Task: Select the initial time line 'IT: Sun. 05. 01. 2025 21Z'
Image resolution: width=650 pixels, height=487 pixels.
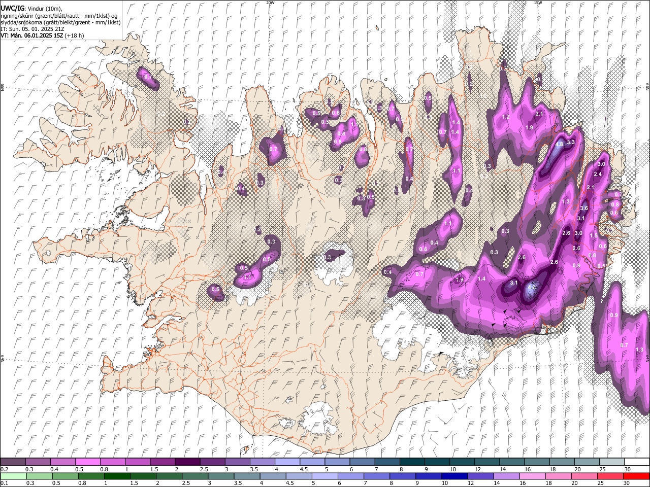Action: coord(32,29)
